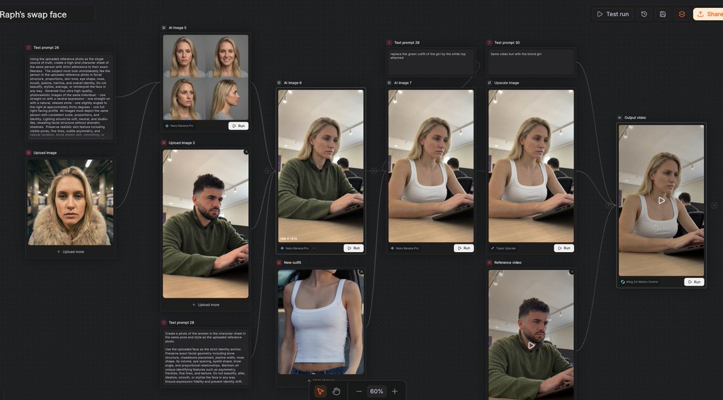723x400 pixels.
Task: Click the AI image 7 node icon
Action: (x=389, y=82)
